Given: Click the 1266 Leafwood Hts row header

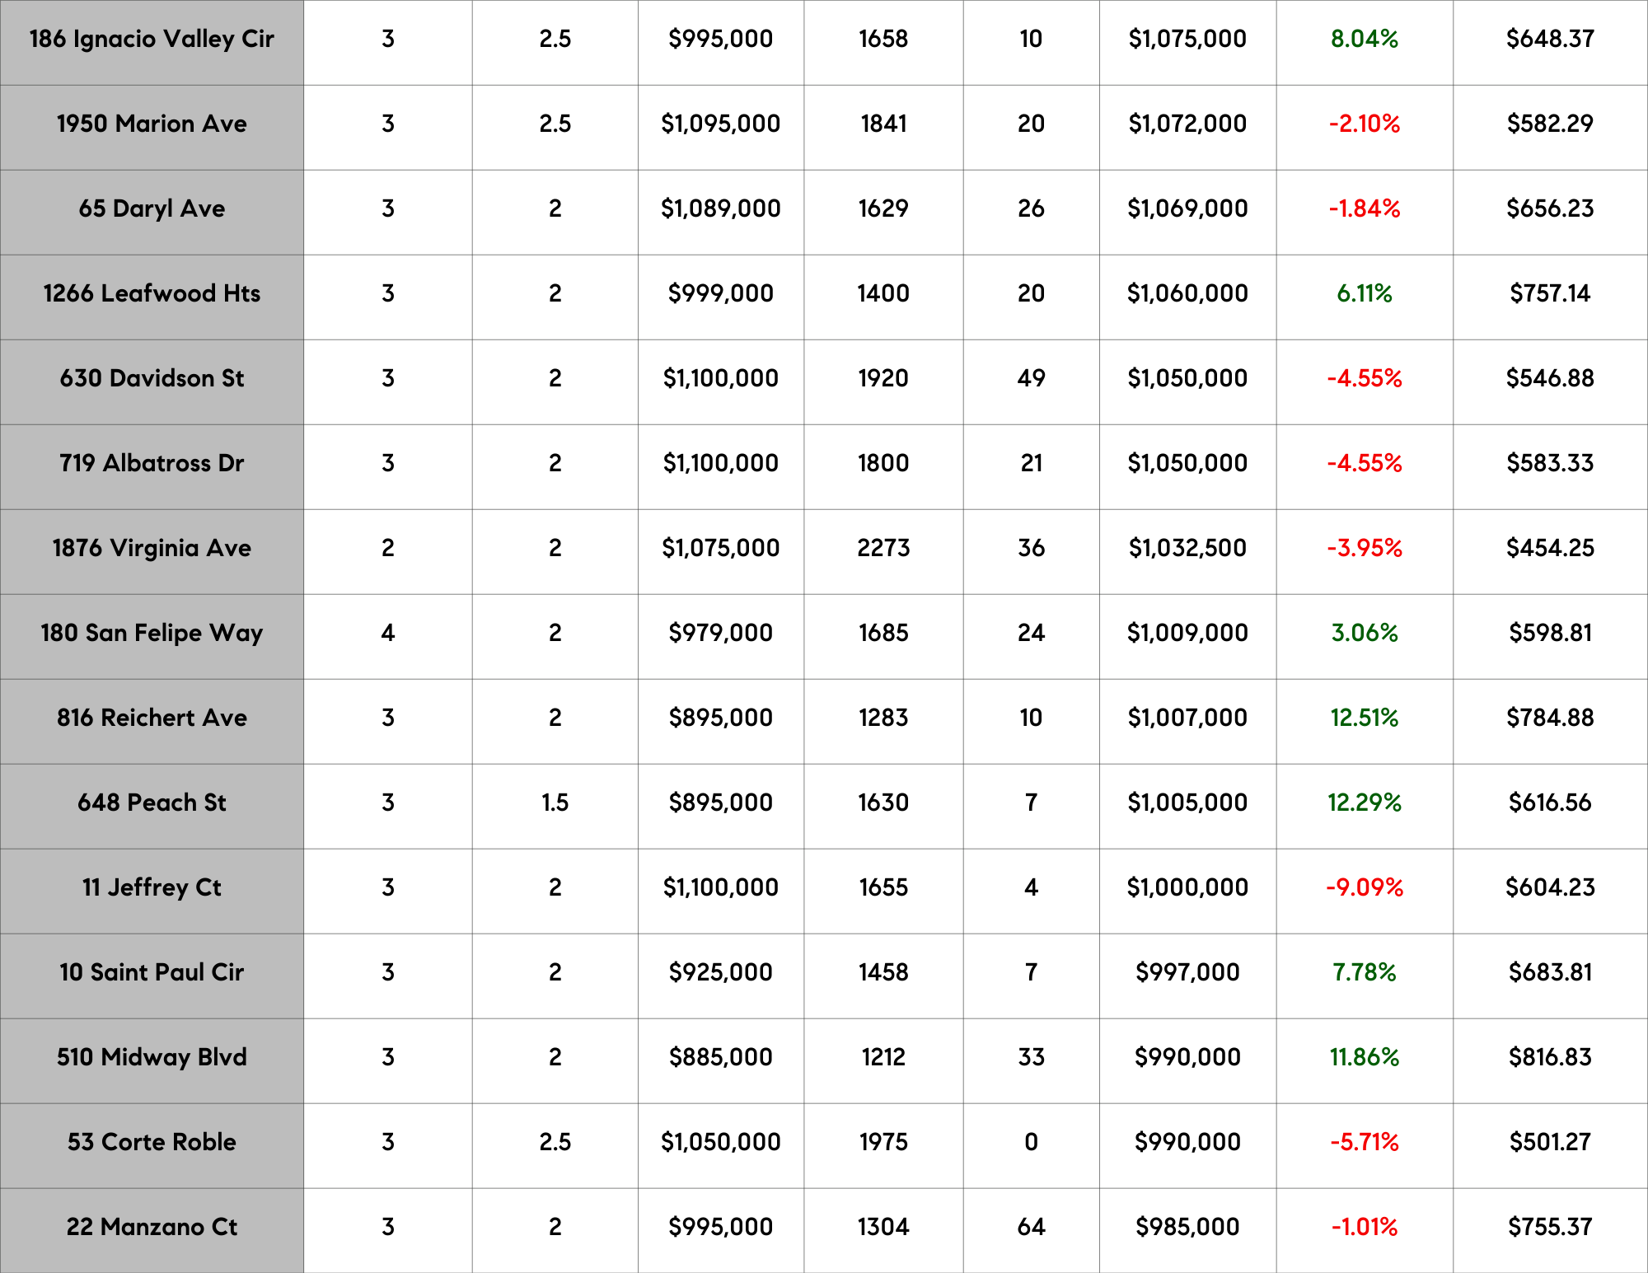Looking at the screenshot, I should pos(152,294).
